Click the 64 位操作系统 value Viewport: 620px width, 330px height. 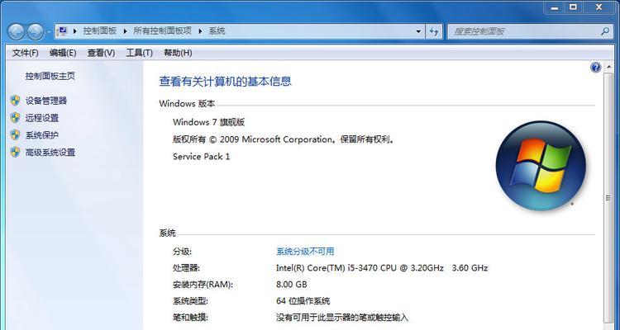(x=303, y=301)
